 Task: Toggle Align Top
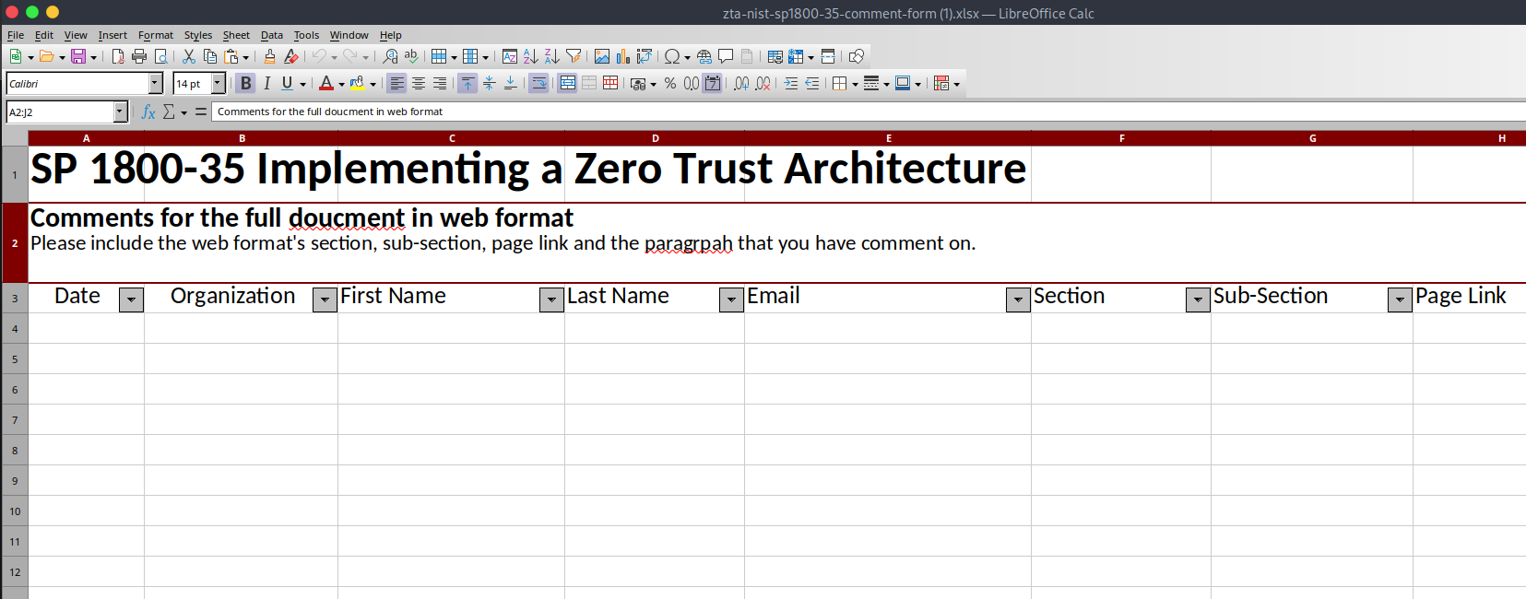click(x=467, y=83)
